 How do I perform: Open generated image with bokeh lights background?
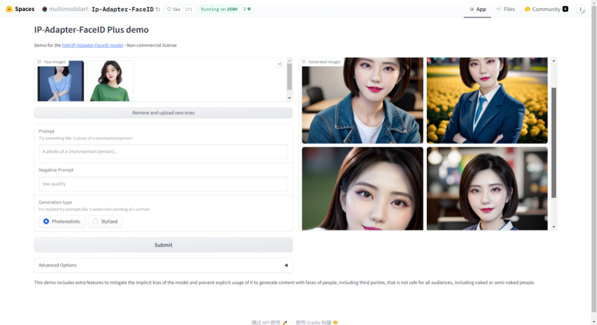[x=487, y=189]
